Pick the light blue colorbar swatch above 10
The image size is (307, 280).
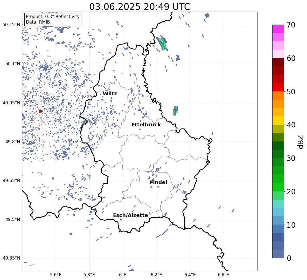point(278,212)
